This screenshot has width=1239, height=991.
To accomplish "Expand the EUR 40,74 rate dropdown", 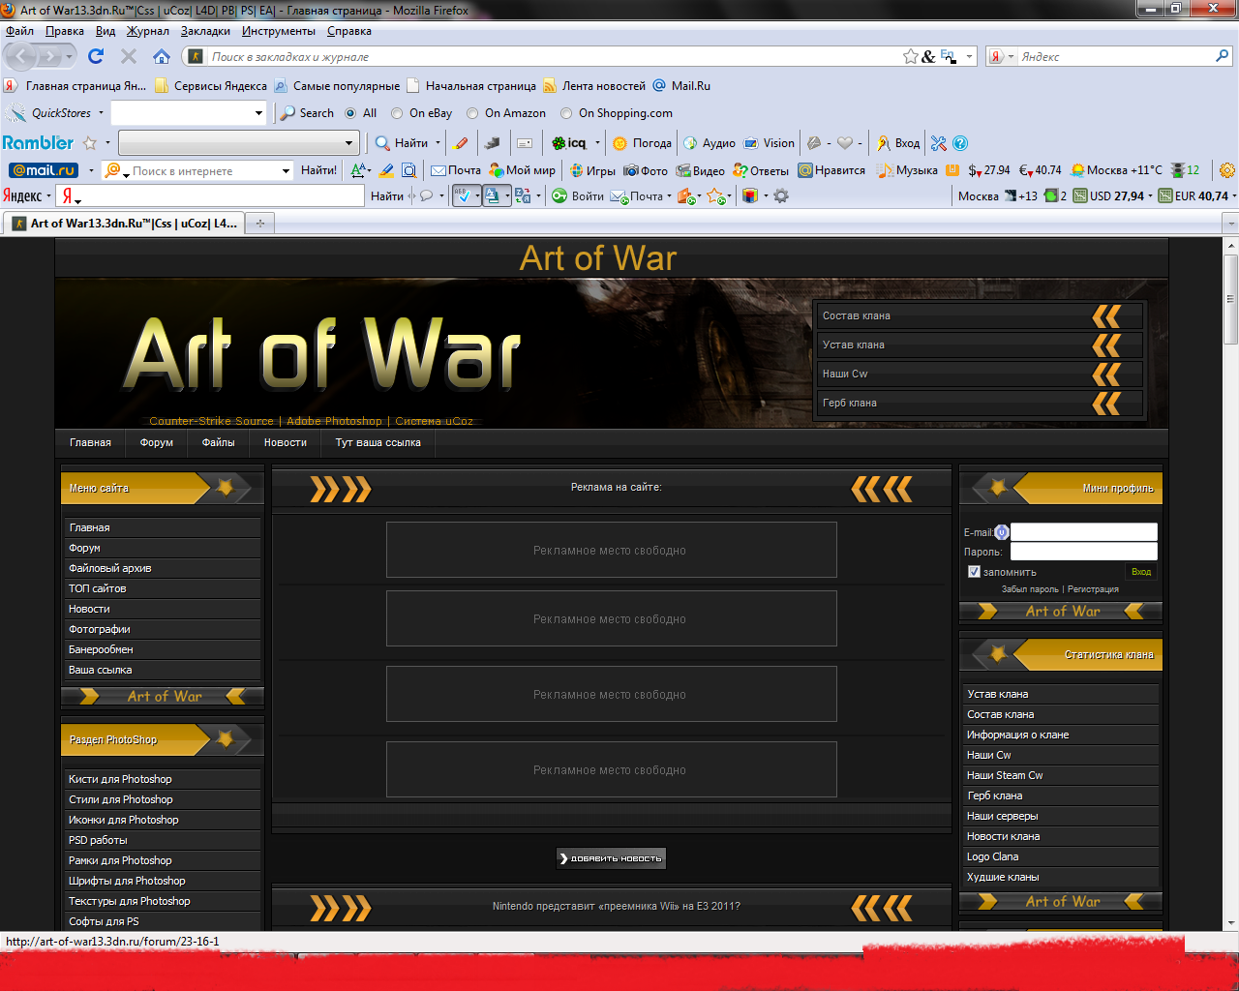I will click(1234, 196).
